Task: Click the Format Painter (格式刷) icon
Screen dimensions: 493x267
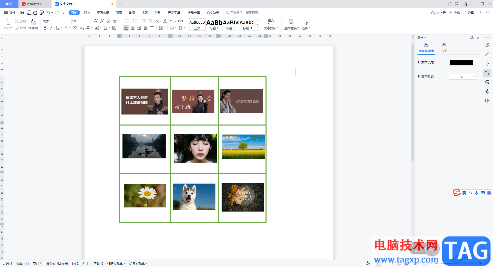Action: [33, 24]
